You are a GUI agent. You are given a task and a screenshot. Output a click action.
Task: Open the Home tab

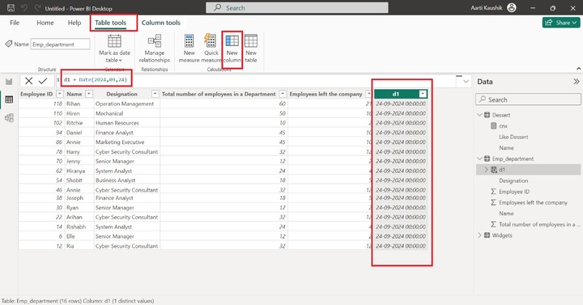[x=45, y=23]
